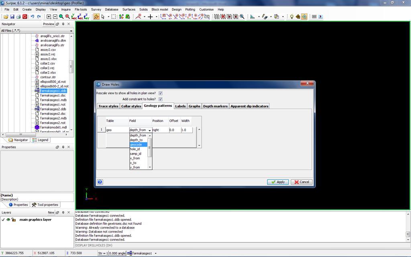This screenshot has height=257, width=411.
Task: Click the Open file toolbar icon
Action: (6, 16)
